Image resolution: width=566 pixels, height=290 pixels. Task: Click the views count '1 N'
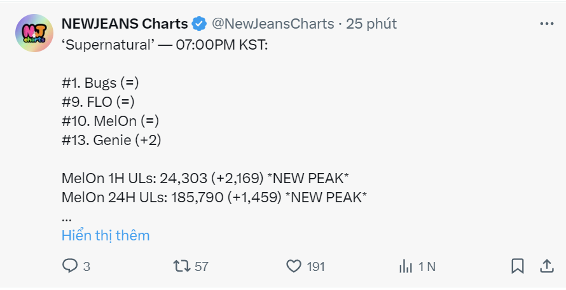[x=427, y=266]
